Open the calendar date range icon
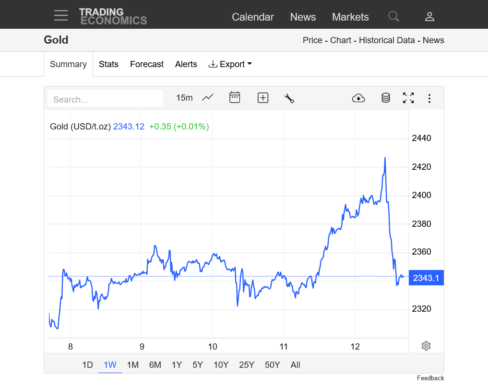488x387 pixels. [235, 98]
